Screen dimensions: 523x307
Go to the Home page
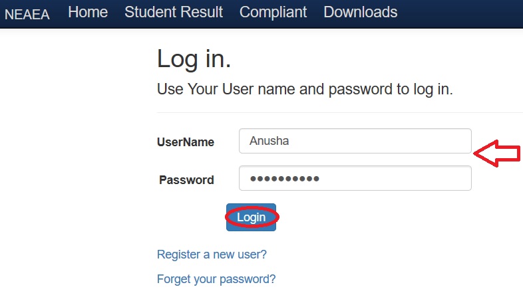[x=88, y=12]
